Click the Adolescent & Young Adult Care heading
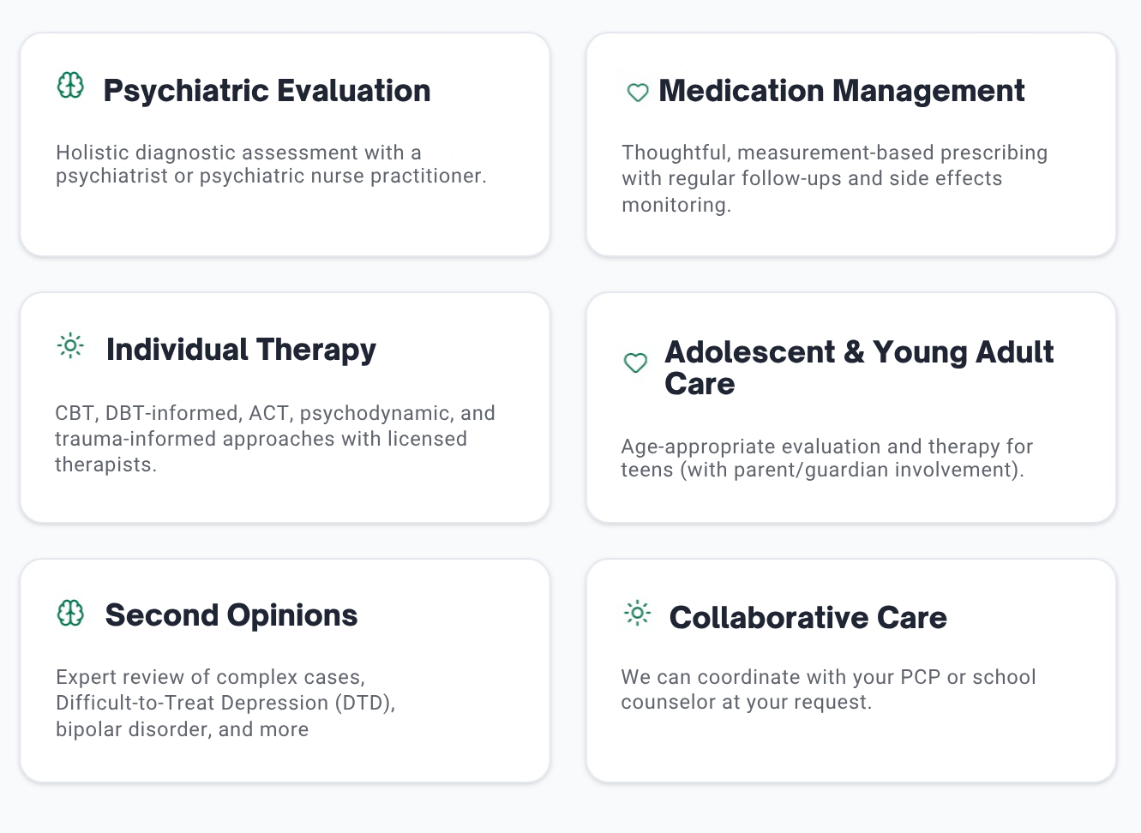This screenshot has height=833, width=1141. (859, 368)
